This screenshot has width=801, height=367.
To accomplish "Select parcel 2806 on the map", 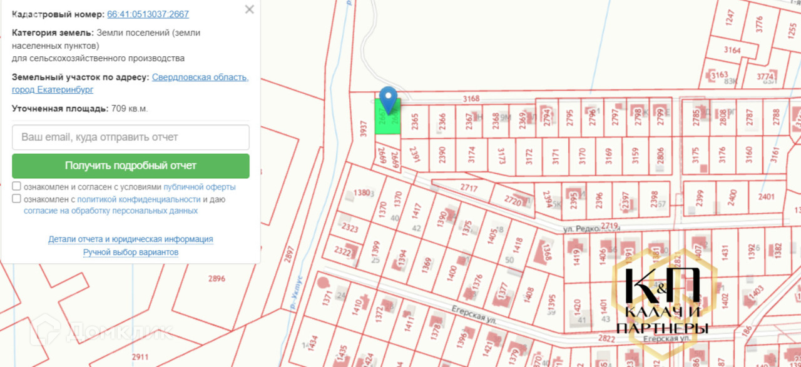I will click(660, 155).
